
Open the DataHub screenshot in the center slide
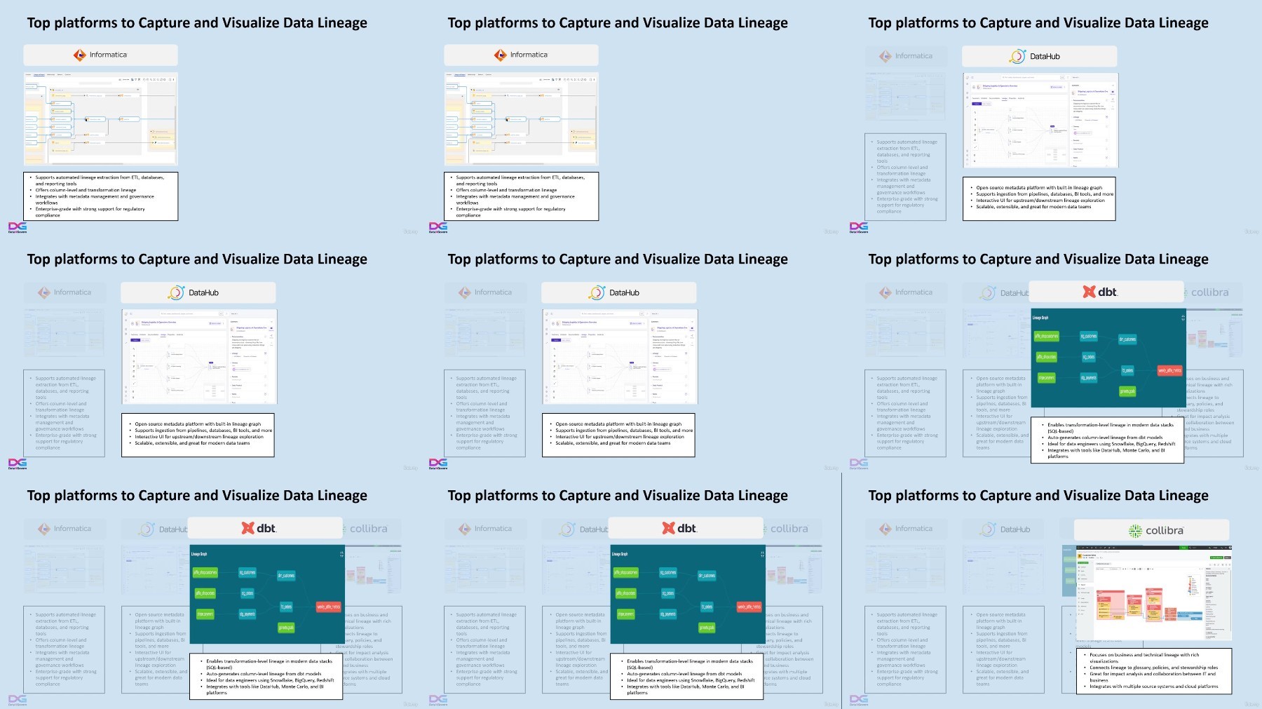click(x=620, y=356)
